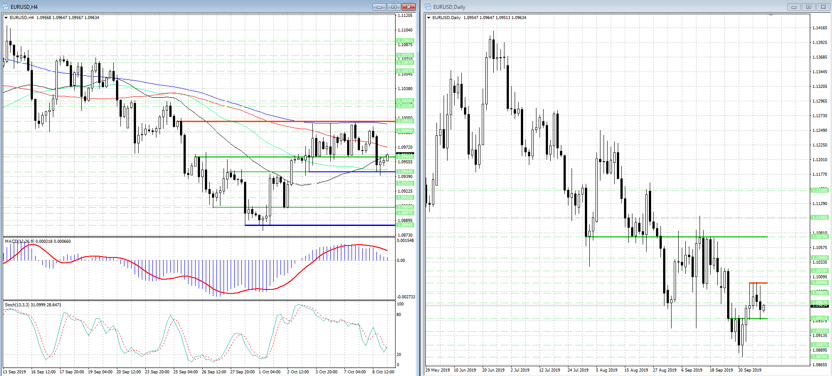Viewport: 832px width, 376px height.
Task: Minimize the EURUSD,Daily chart window
Action: (794, 7)
